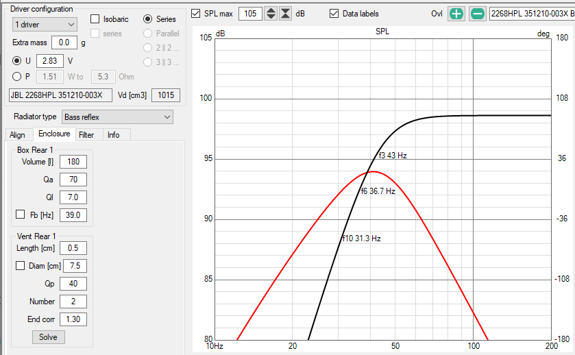This screenshot has width=575, height=355.
Task: Select the U voltage radio button
Action: 17,60
